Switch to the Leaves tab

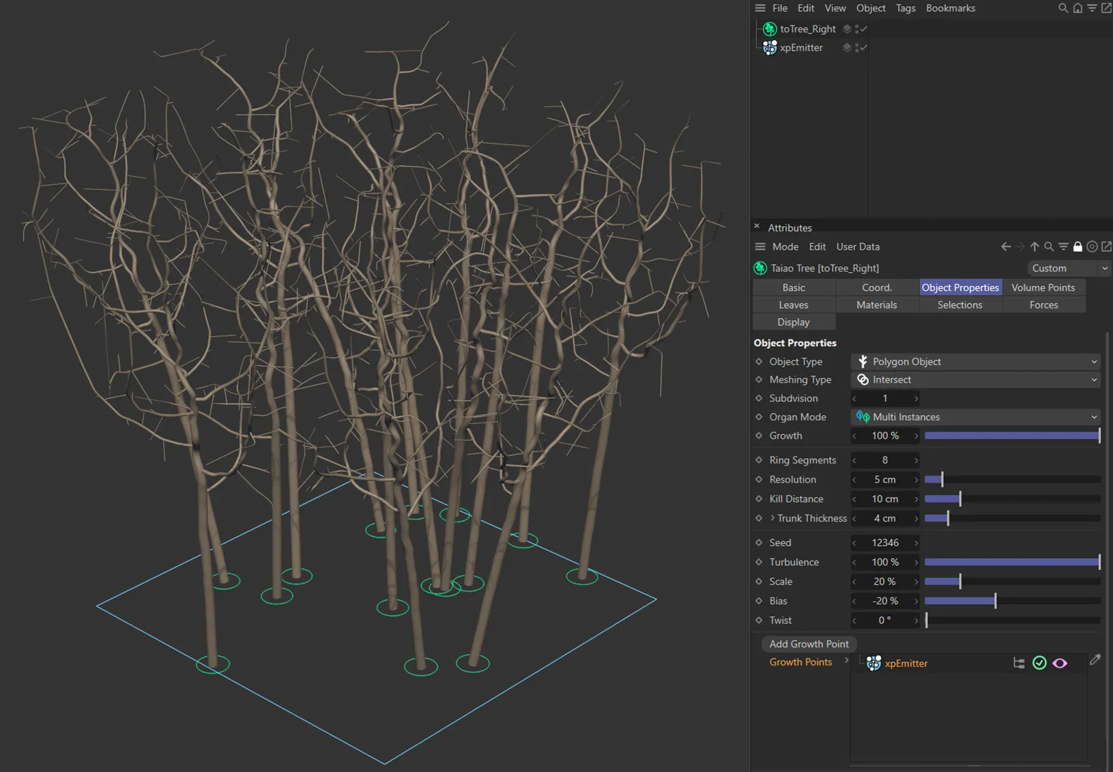tap(794, 304)
